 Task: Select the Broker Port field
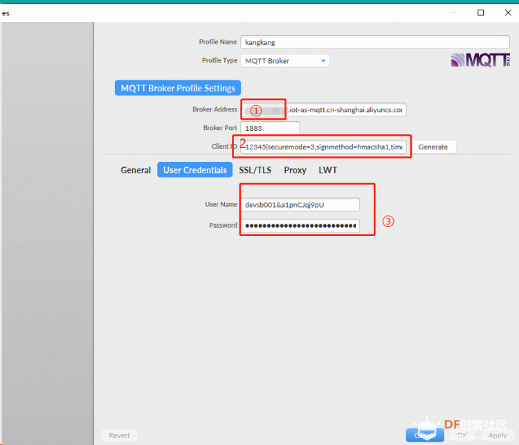coord(270,128)
